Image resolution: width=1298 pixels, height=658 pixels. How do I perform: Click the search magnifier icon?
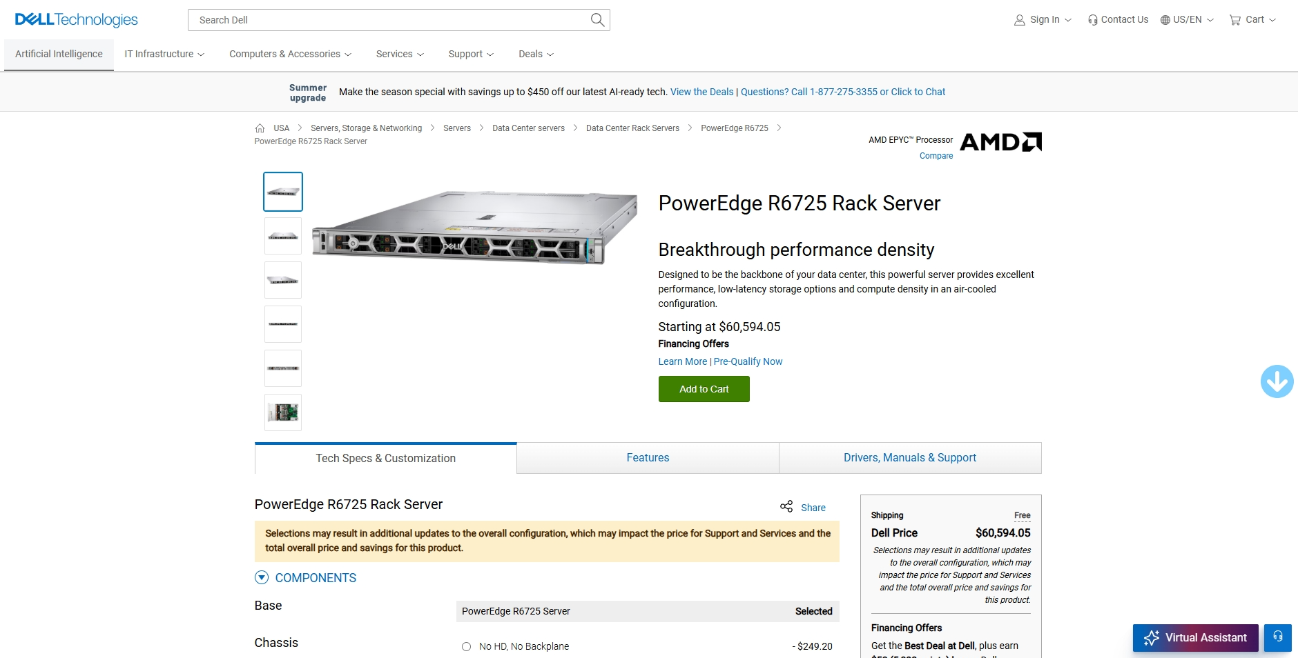(597, 20)
